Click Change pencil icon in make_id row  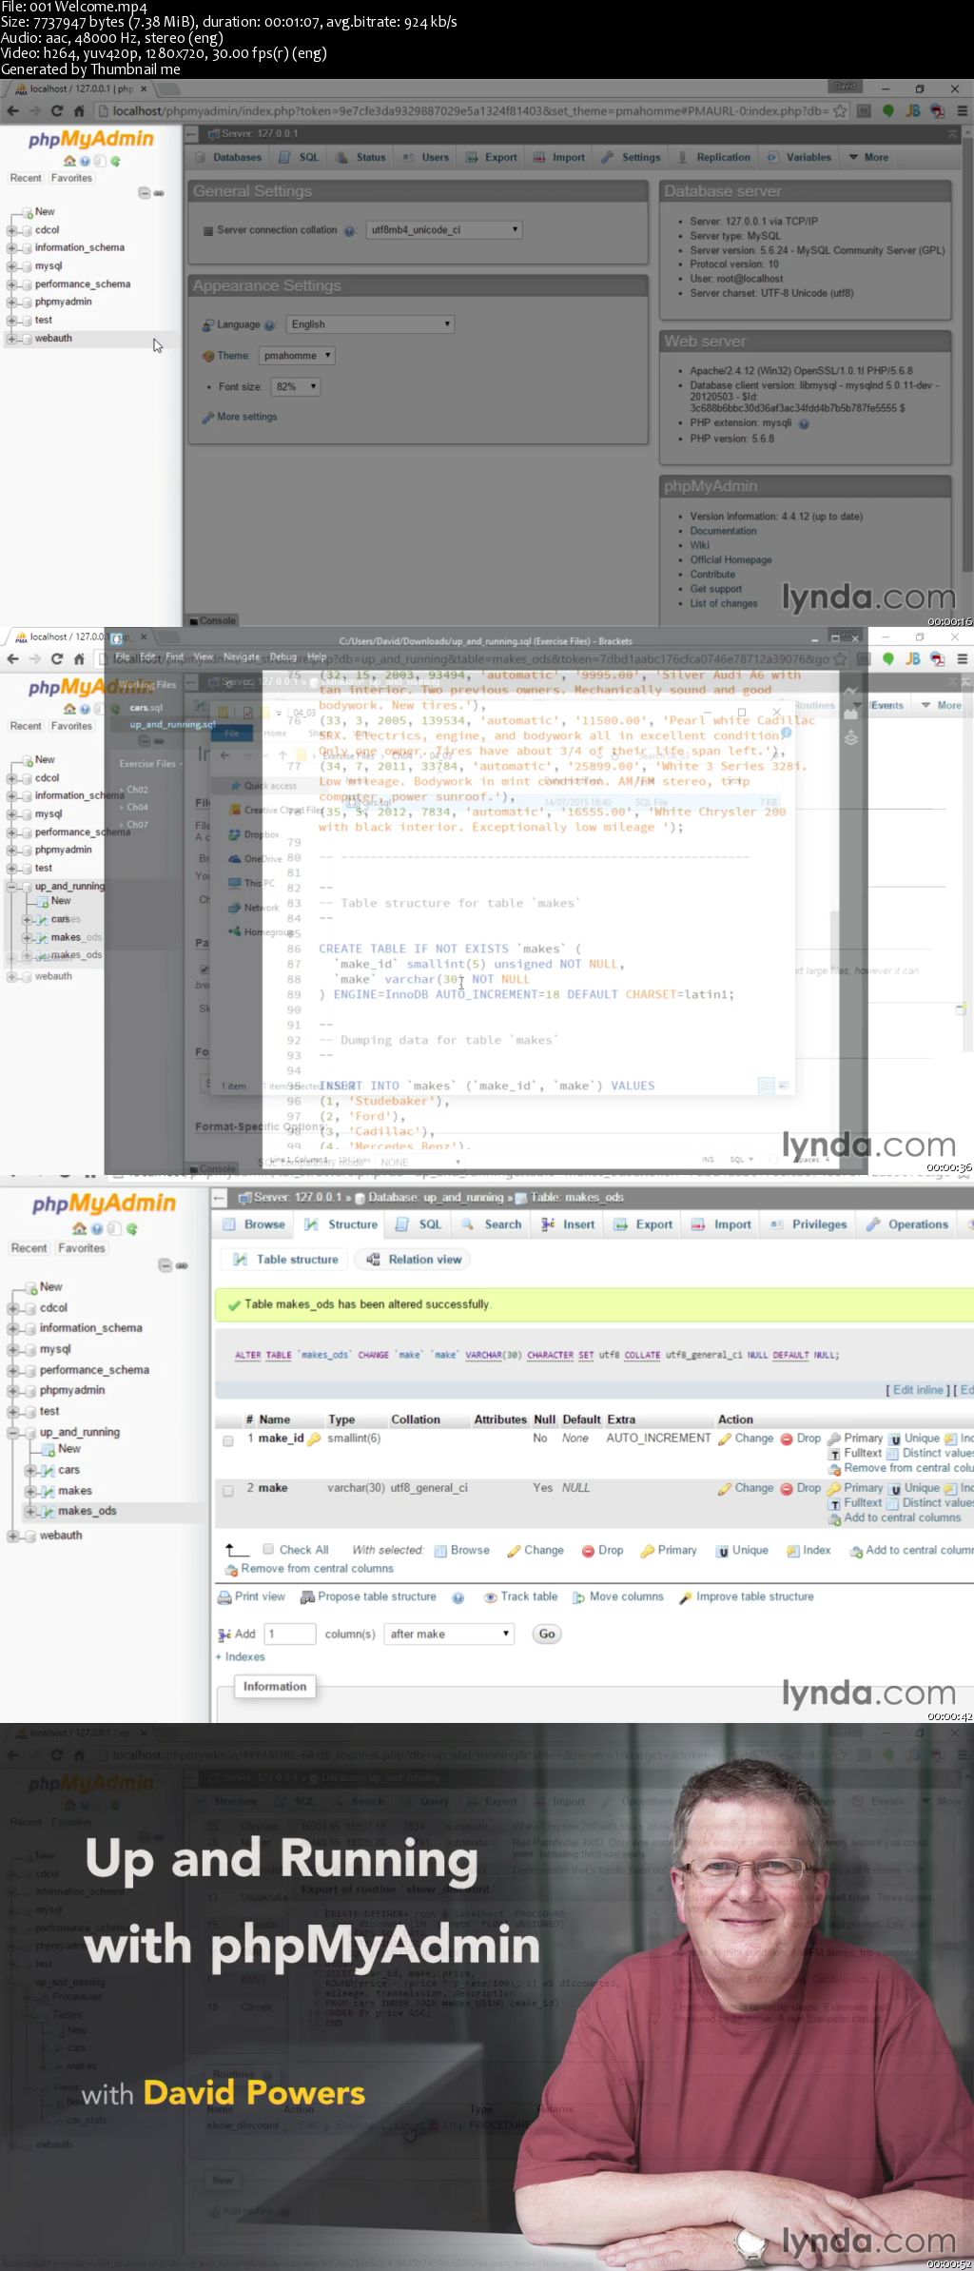[725, 1439]
